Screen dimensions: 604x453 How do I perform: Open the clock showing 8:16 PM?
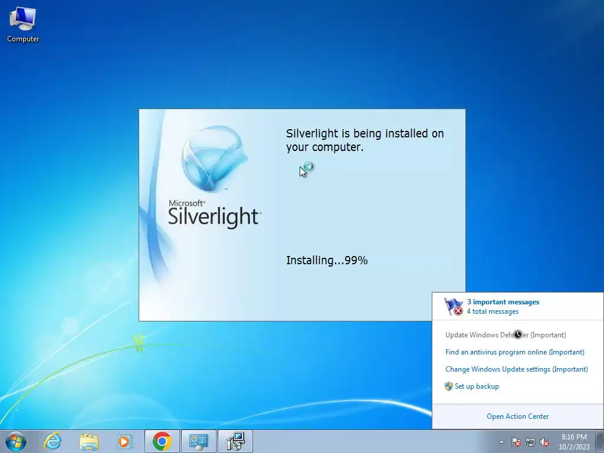tap(574, 442)
